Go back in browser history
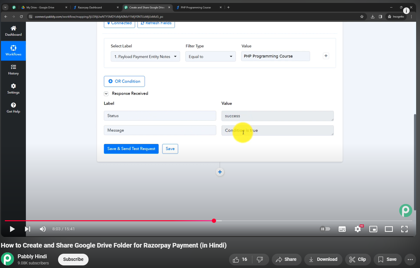Image resolution: width=420 pixels, height=268 pixels. (x=6, y=17)
